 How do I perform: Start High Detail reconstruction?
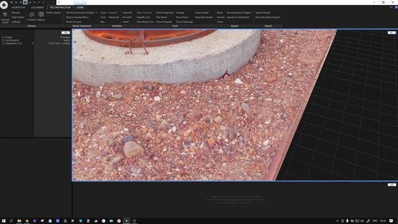[18, 17]
